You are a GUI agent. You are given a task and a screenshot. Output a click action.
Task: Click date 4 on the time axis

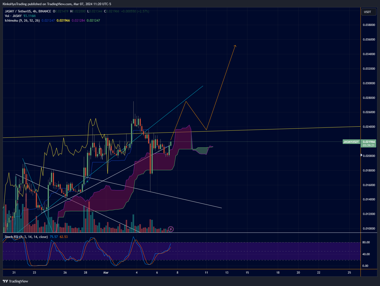(x=137, y=272)
